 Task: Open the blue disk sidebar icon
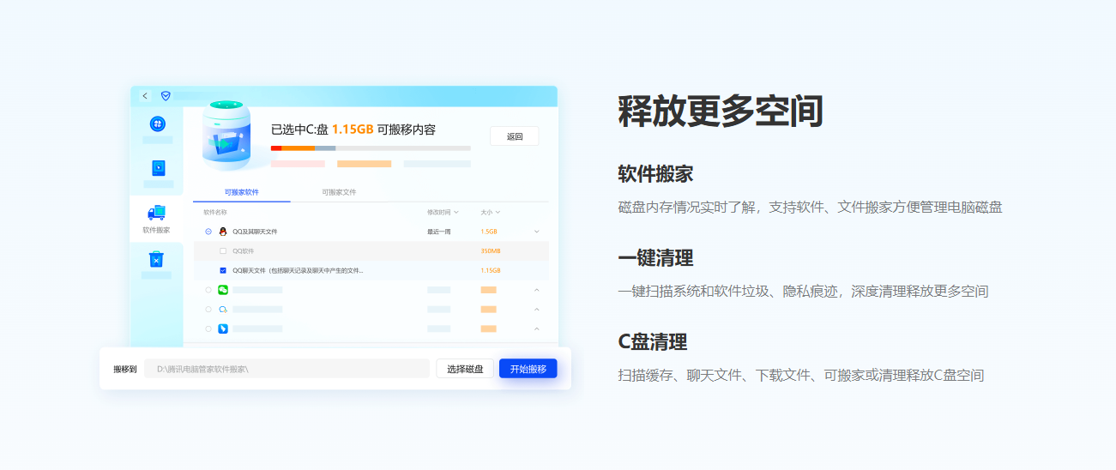pyautogui.click(x=158, y=168)
